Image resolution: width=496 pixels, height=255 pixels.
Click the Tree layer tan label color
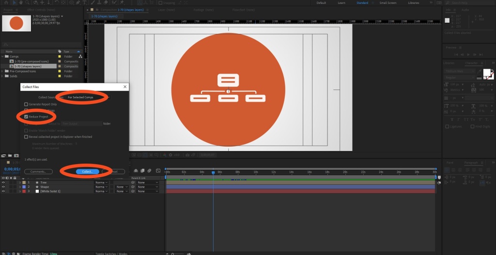24,182
